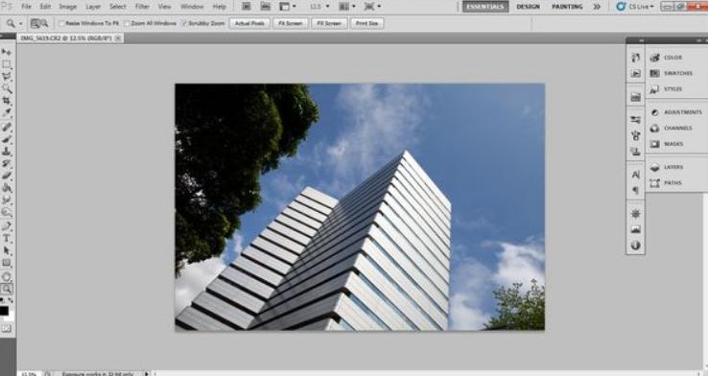Toggle Quick Mask mode
This screenshot has width=708, height=376.
tap(7, 329)
